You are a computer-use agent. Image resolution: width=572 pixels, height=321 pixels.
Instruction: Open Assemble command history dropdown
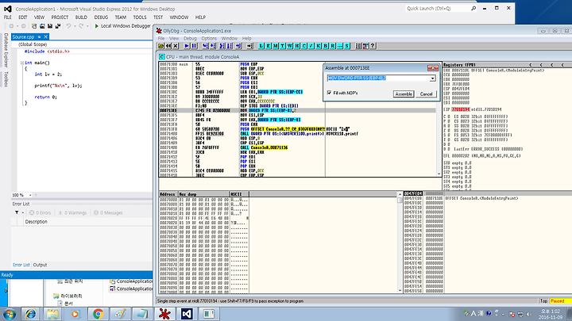[433, 78]
